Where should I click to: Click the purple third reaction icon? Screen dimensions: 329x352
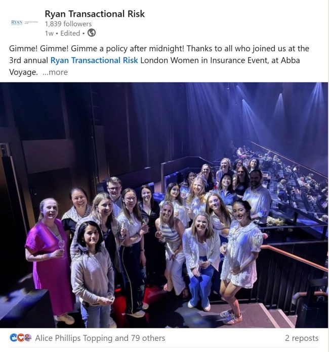(x=28, y=338)
